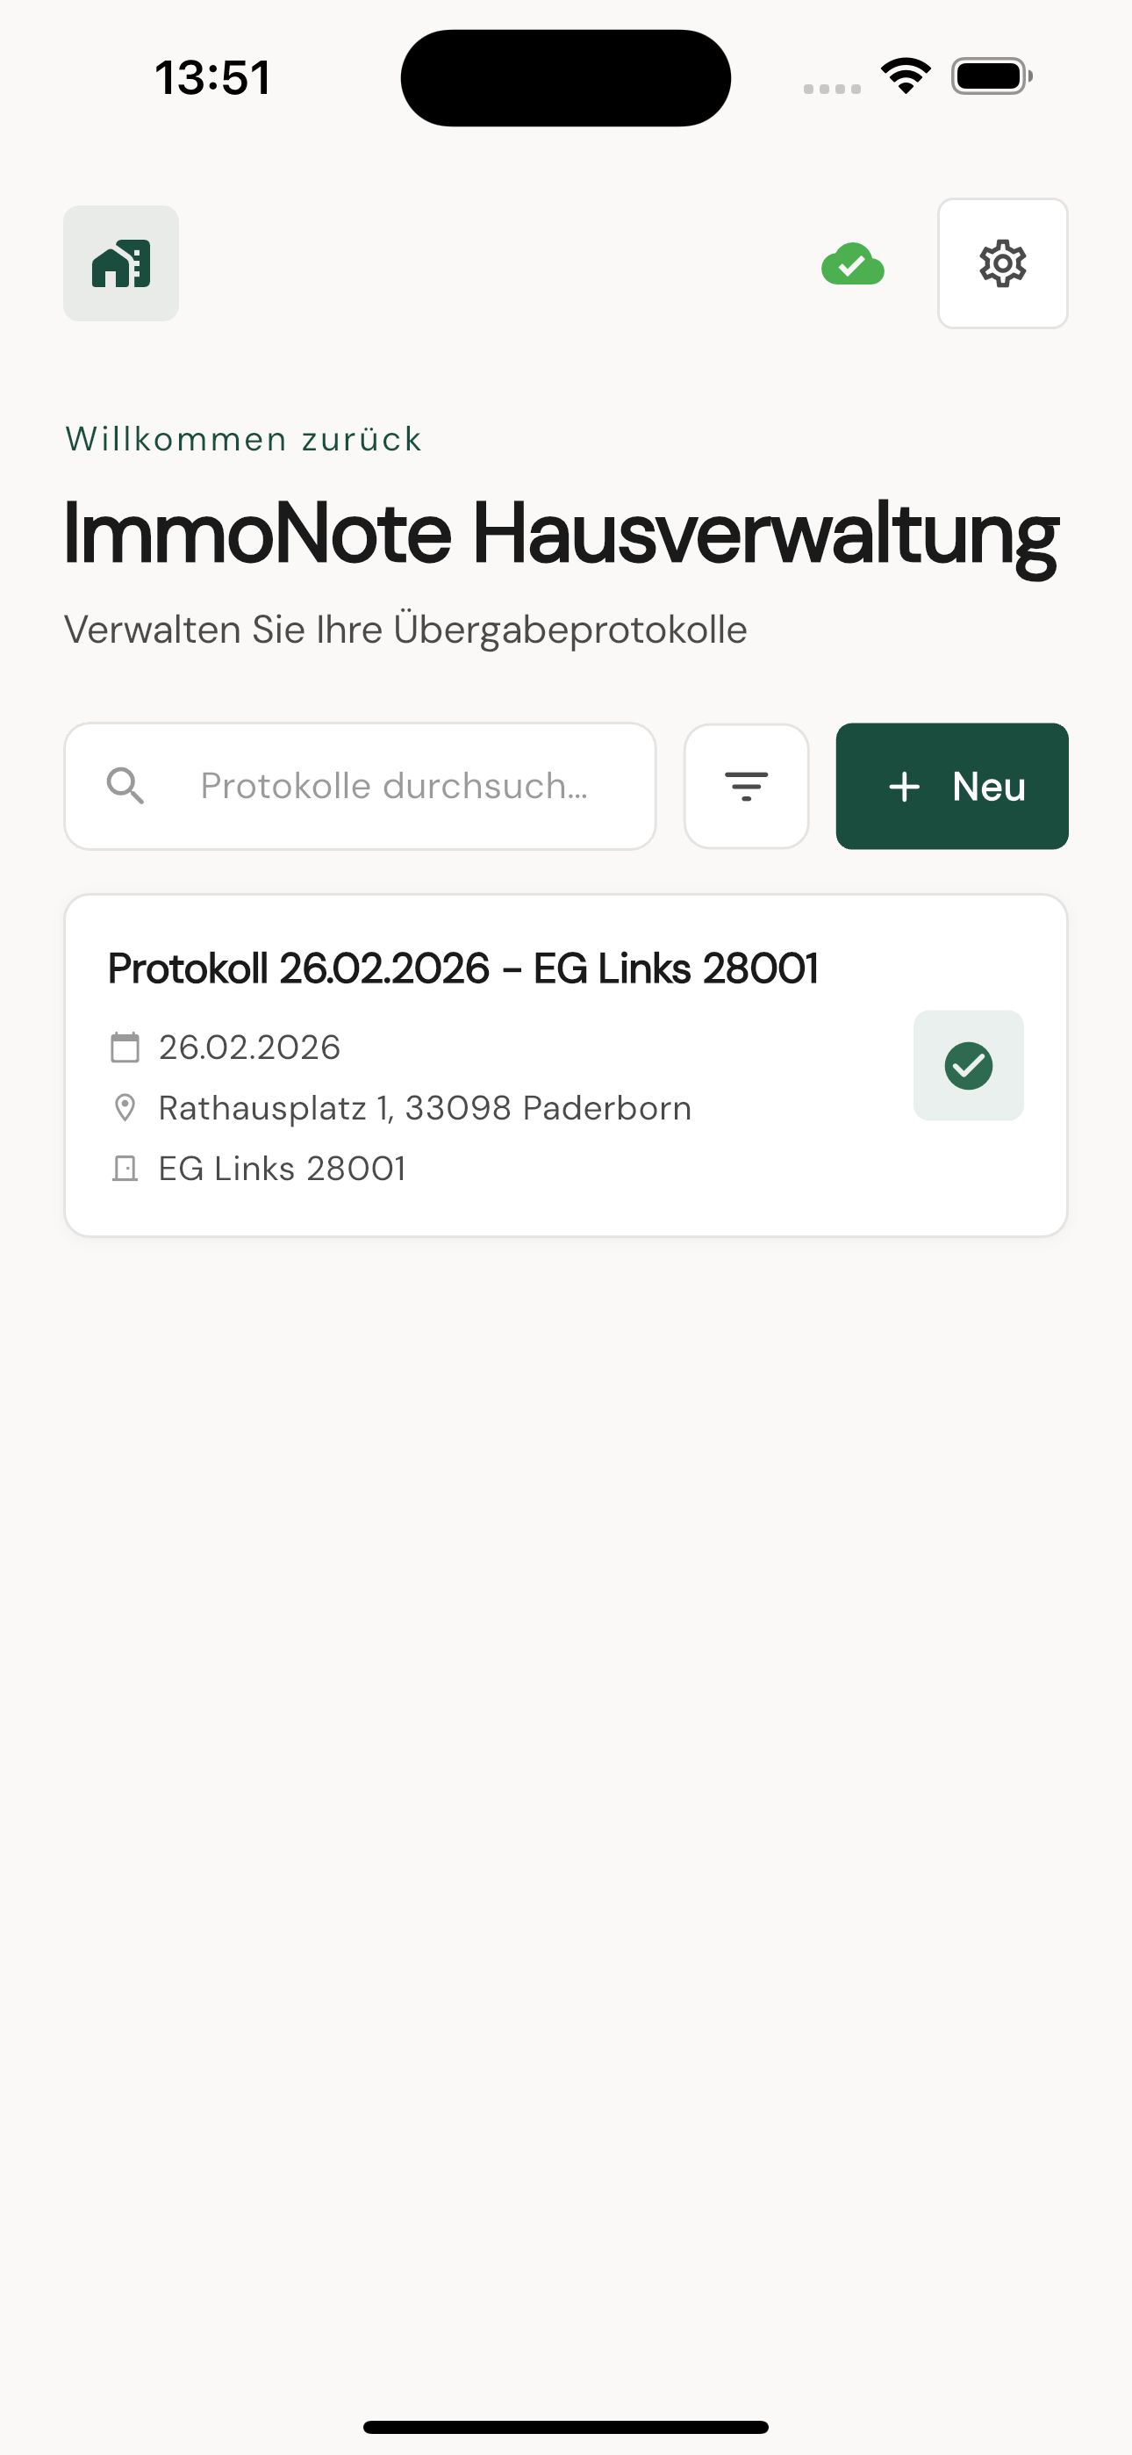The image size is (1132, 2455).
Task: Tap the calendar icon in protocol card
Action: click(125, 1048)
